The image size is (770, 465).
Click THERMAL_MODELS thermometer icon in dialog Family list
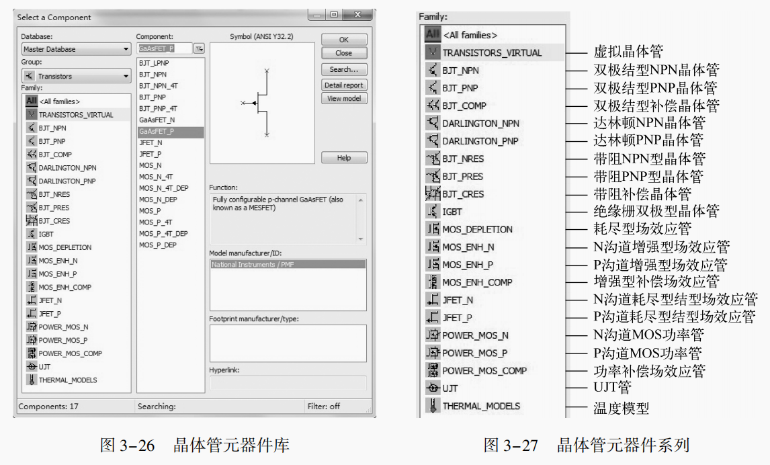[x=32, y=380]
